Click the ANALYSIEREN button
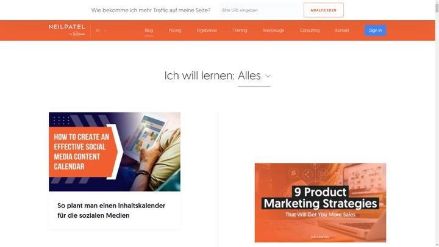Image resolution: width=439 pixels, height=247 pixels. tap(323, 10)
